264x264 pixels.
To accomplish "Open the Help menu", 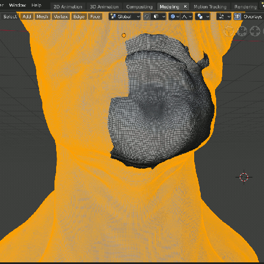I will pos(36,5).
